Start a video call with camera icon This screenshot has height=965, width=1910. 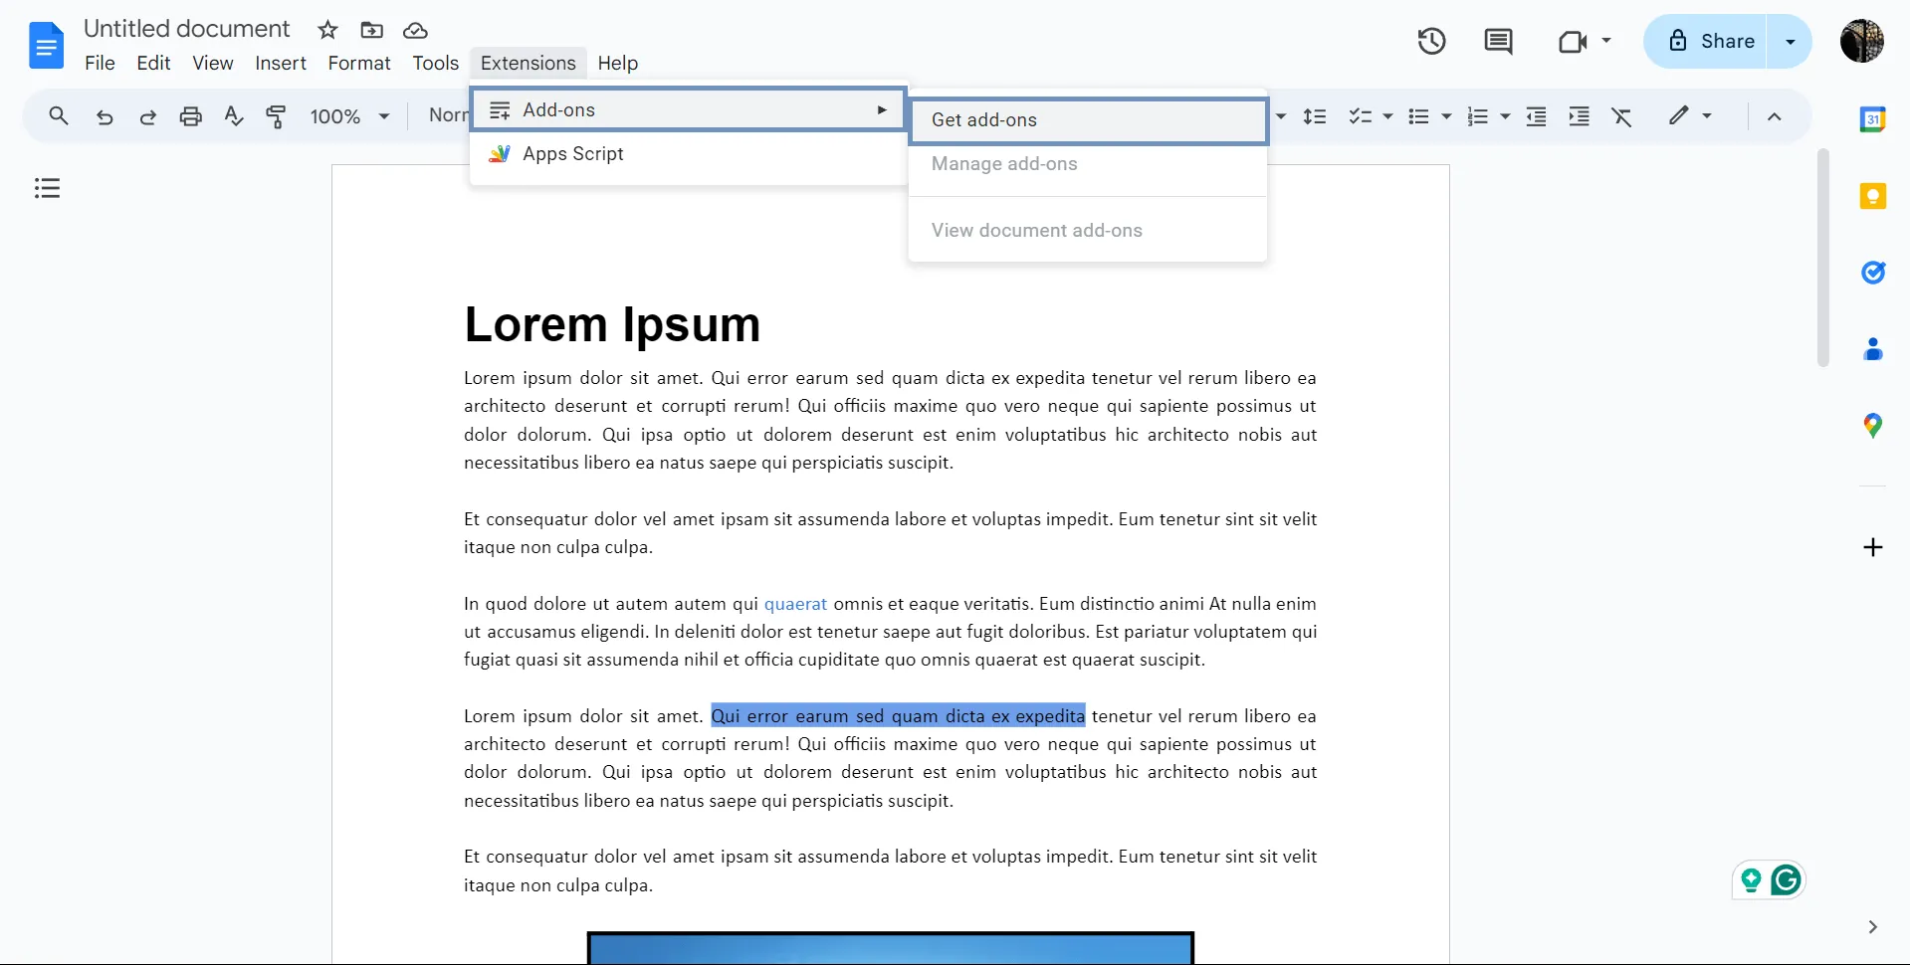click(x=1572, y=41)
